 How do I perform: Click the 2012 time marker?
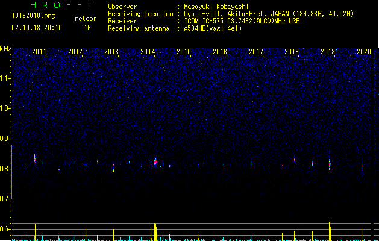tap(75, 52)
